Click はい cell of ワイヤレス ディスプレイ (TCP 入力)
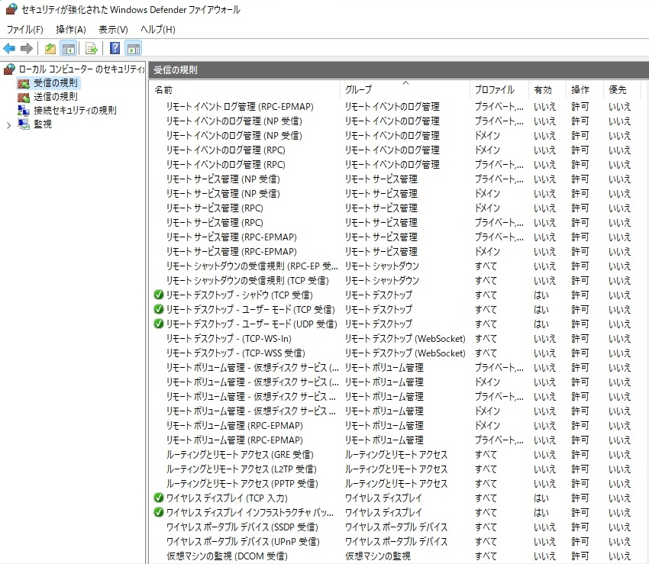Screen dimensions: 649x564 click(x=541, y=498)
